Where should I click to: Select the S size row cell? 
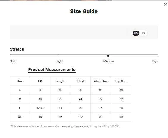(x=20, y=90)
